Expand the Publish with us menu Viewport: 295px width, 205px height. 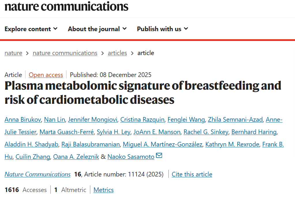click(x=162, y=29)
